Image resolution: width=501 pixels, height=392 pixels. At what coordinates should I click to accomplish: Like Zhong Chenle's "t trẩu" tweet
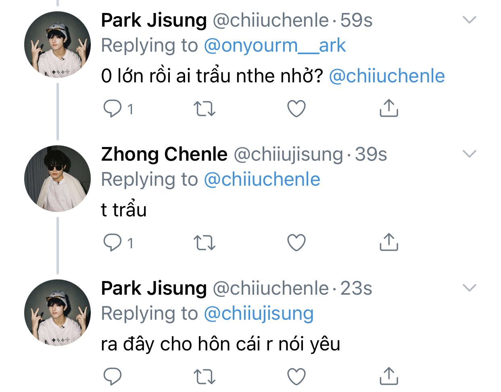pyautogui.click(x=296, y=243)
